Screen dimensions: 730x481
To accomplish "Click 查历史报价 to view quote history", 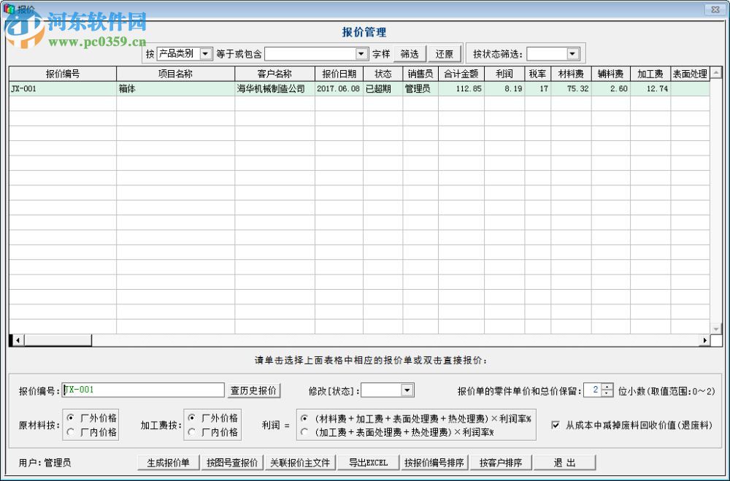I will point(253,390).
